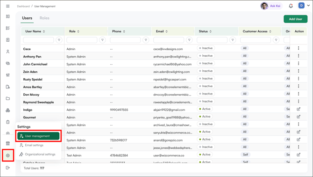The image size is (313, 177).
Task: Click the Self customer access badge
Action: 246,155
